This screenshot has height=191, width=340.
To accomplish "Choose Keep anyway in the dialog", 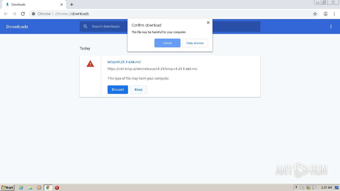I will coord(195,43).
